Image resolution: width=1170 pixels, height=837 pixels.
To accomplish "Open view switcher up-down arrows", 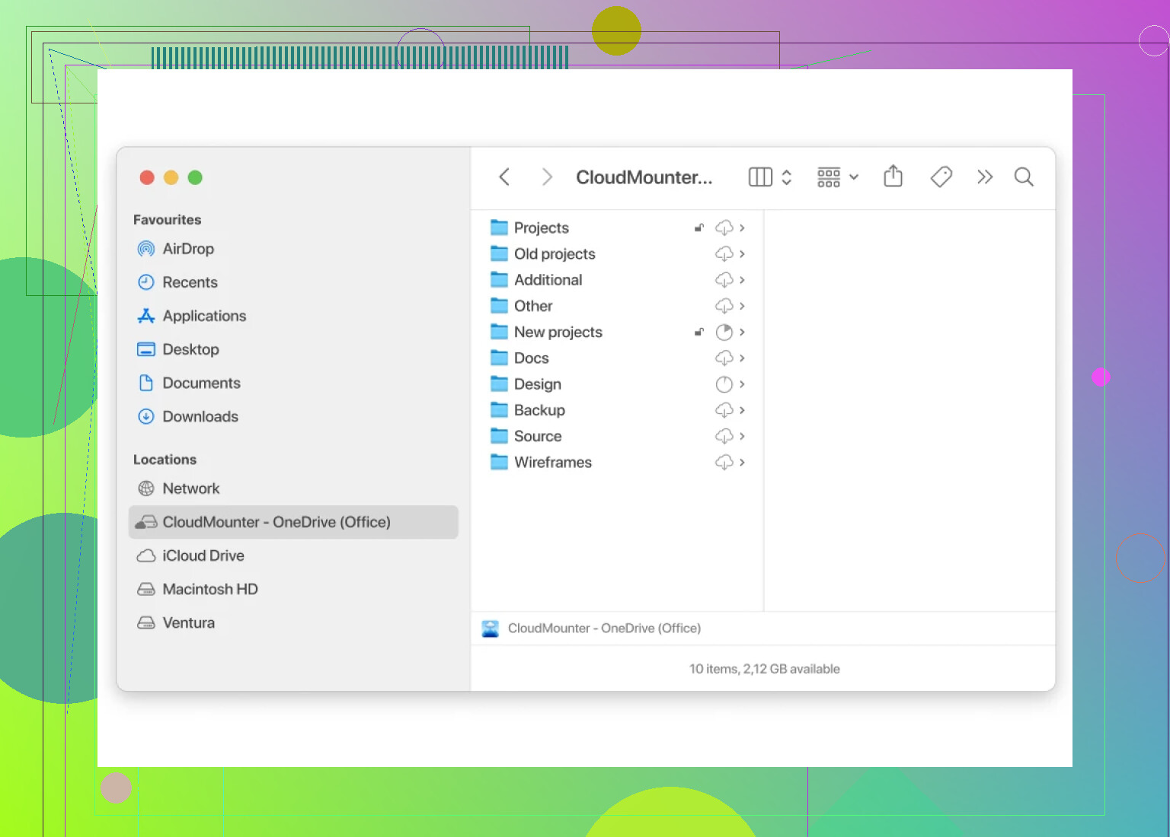I will 787,177.
